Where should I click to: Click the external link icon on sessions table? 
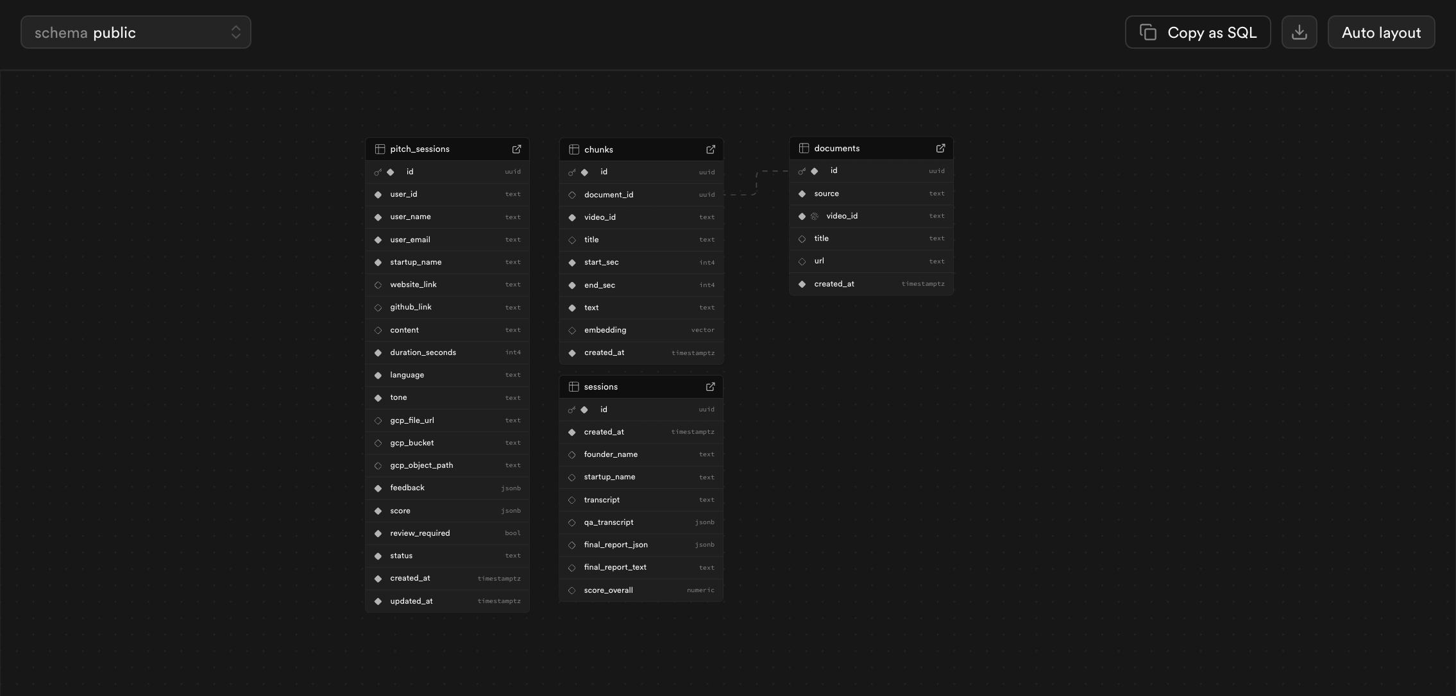pos(710,386)
